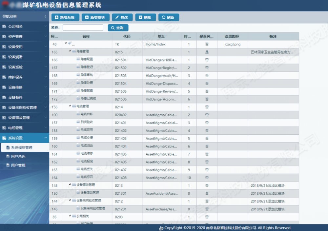Image resolution: width=328 pixels, height=231 pixels.
Task: Click the 代码 column header
Action: [x=127, y=36]
